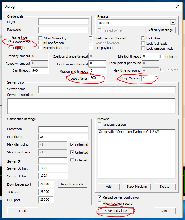Enable Friendly fire return checkbox
Image resolution: width=185 pixels, height=220 pixels.
point(41,48)
